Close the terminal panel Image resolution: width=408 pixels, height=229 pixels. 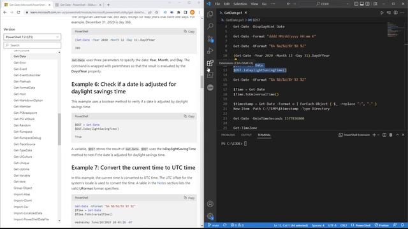[403, 135]
